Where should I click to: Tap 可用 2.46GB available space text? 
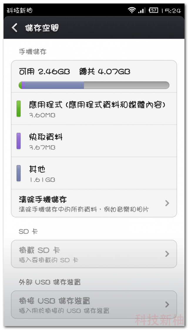point(44,72)
